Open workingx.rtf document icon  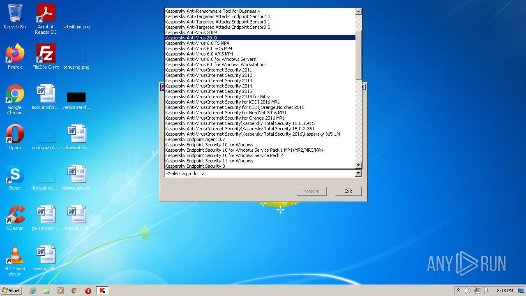(76, 218)
